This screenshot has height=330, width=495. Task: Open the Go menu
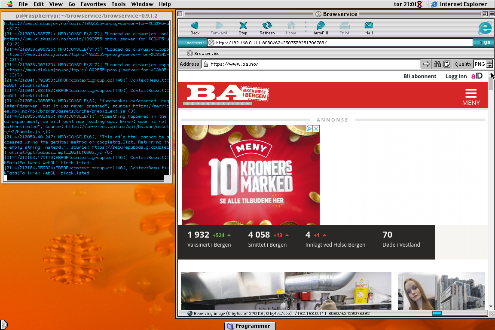tap(72, 4)
